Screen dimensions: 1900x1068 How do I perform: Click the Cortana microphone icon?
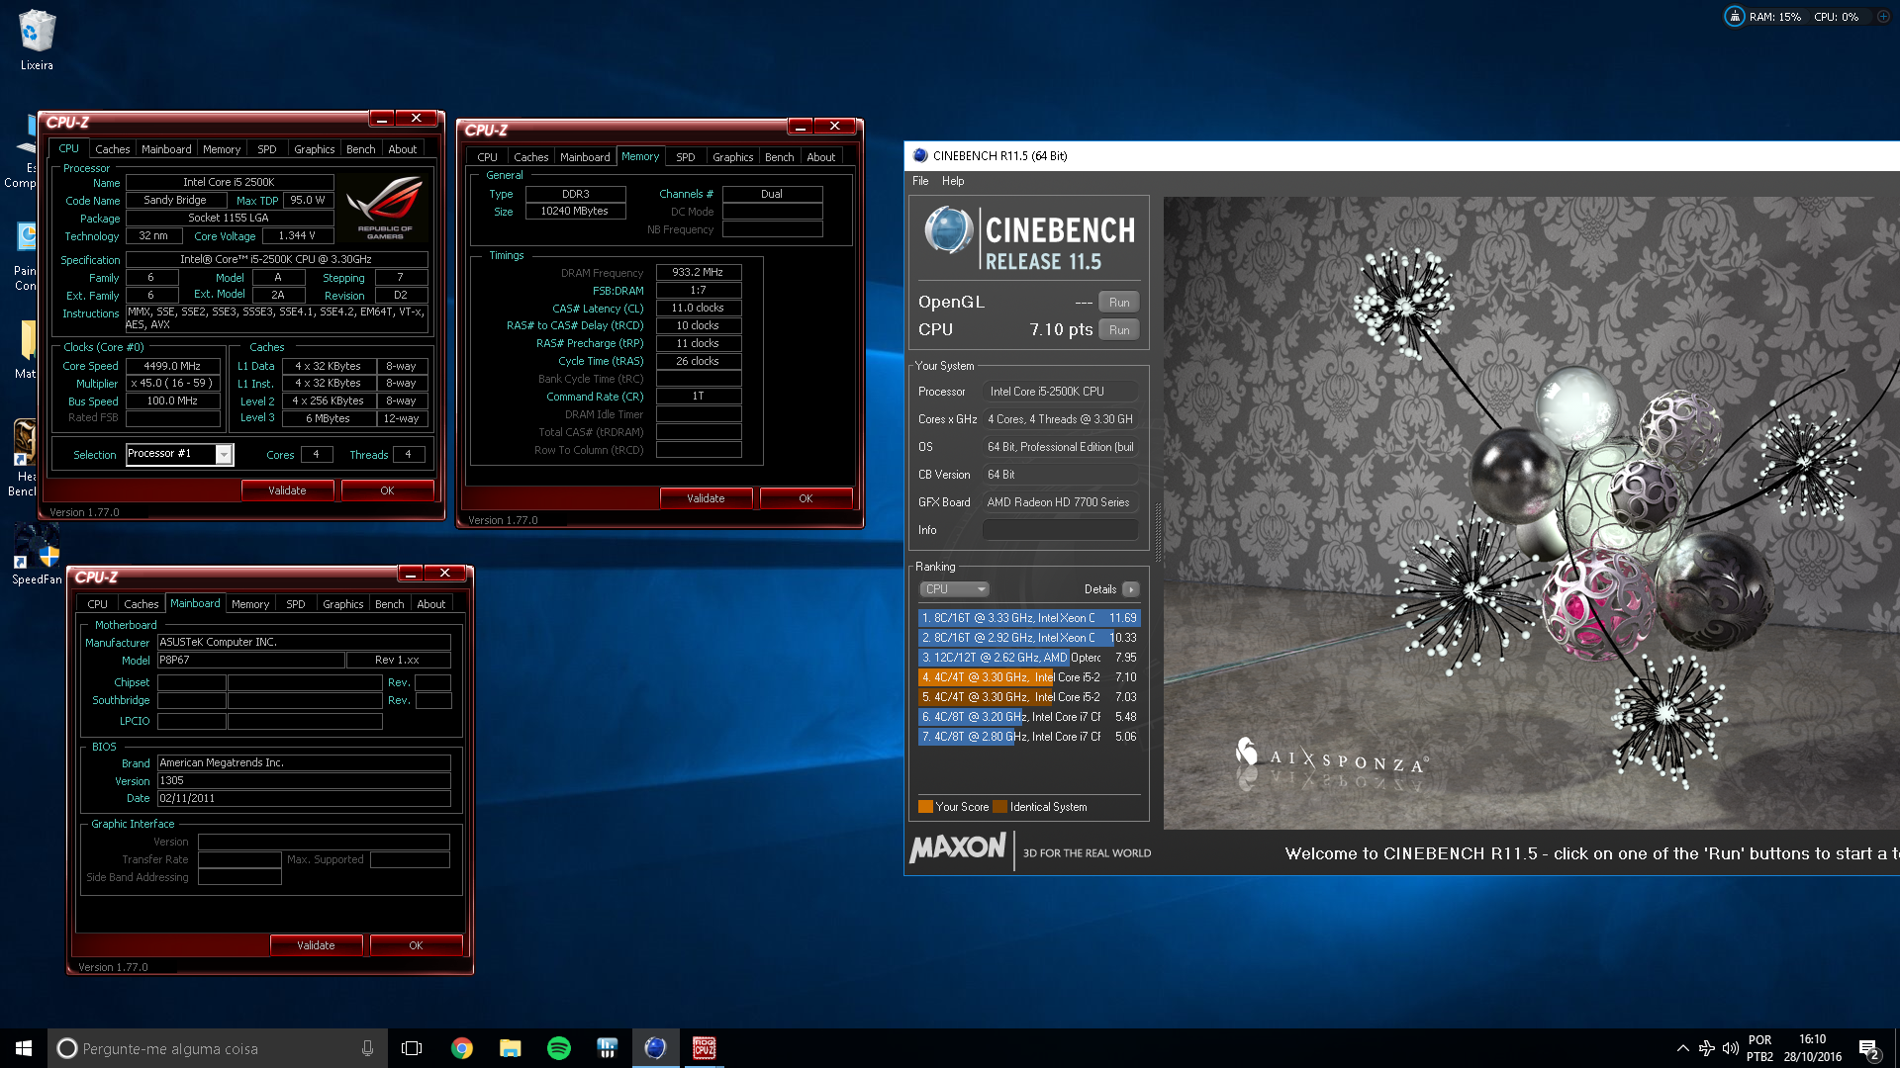click(367, 1048)
